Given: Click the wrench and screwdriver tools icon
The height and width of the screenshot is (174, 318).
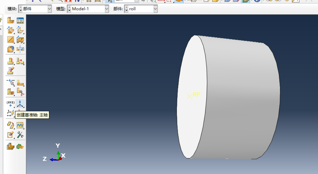Looking at the screenshot, I should (x=20, y=134).
